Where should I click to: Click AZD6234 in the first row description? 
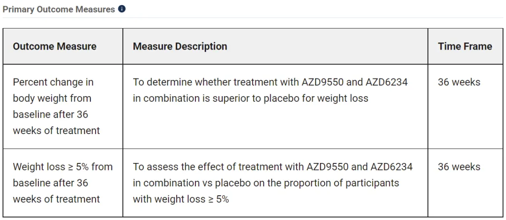tap(387, 82)
